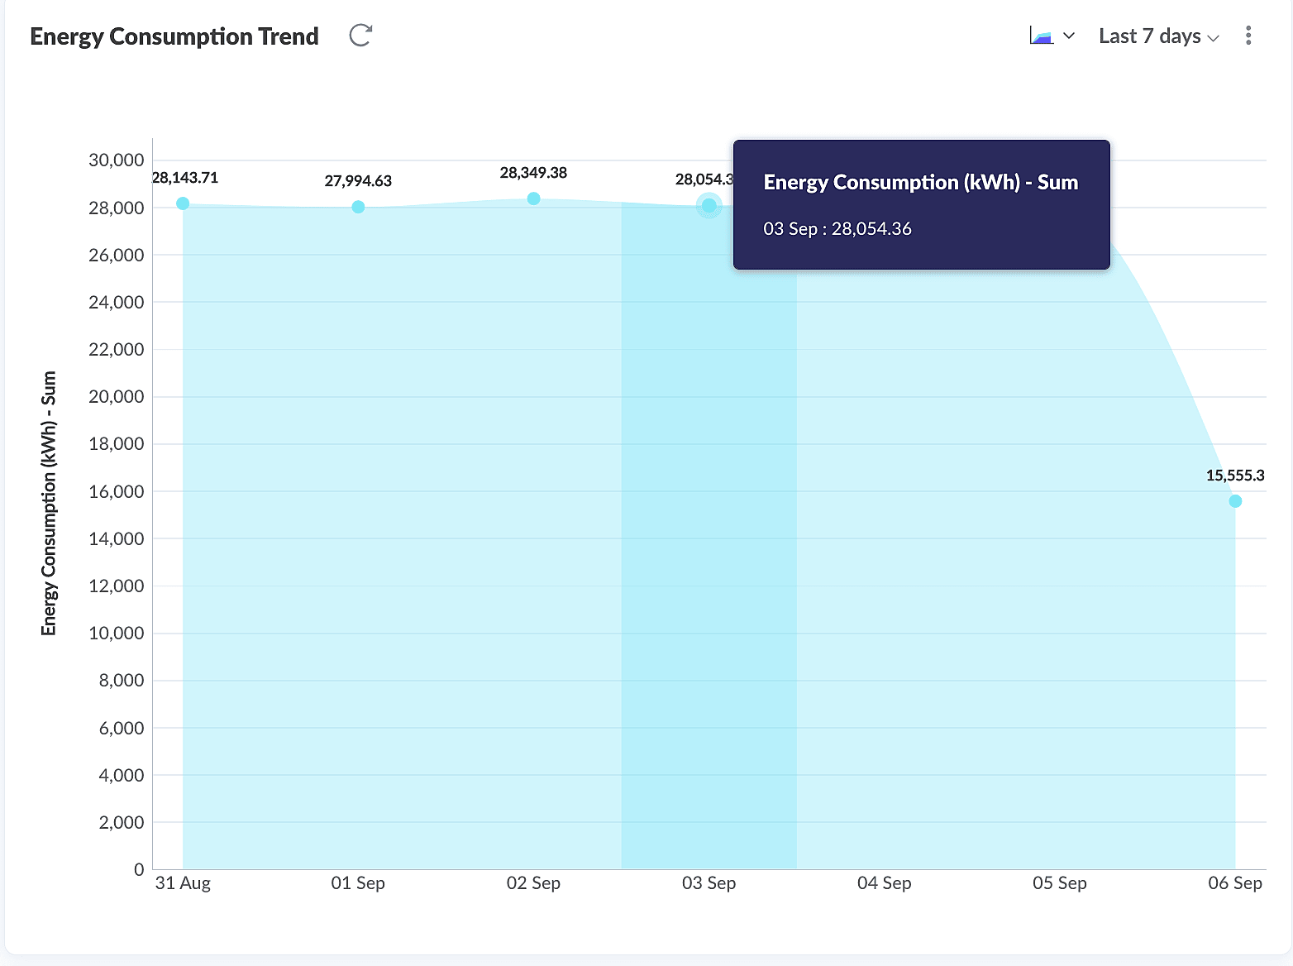Viewport: 1293px width, 966px height.
Task: Click the 28,349.38 data label
Action: tap(533, 173)
